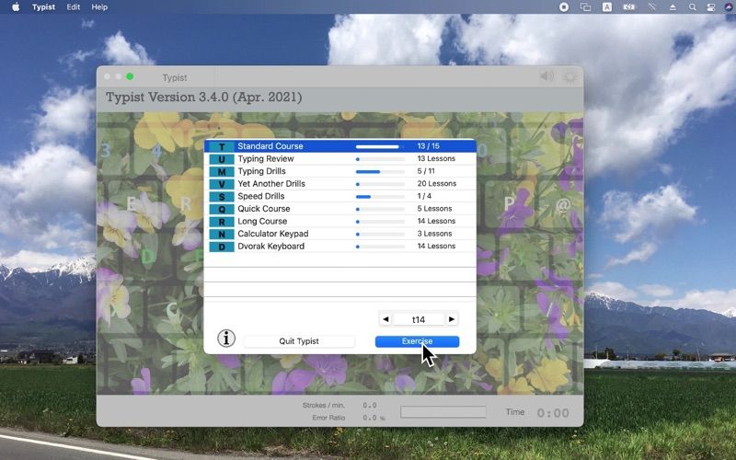Click the screen recording stop icon
Viewport: 736px width, 460px height.
564,7
